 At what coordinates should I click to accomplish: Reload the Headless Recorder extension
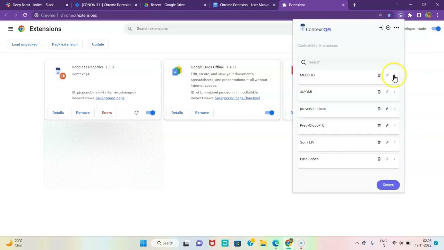(x=136, y=112)
